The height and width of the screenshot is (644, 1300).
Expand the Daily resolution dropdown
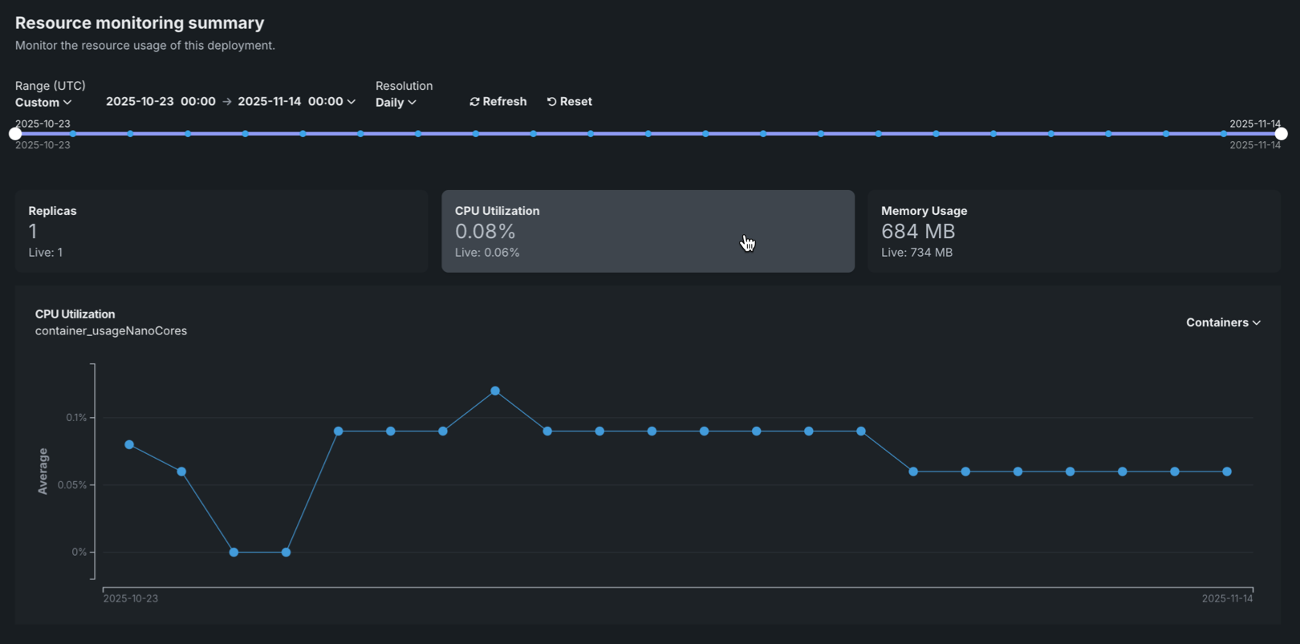[396, 103]
